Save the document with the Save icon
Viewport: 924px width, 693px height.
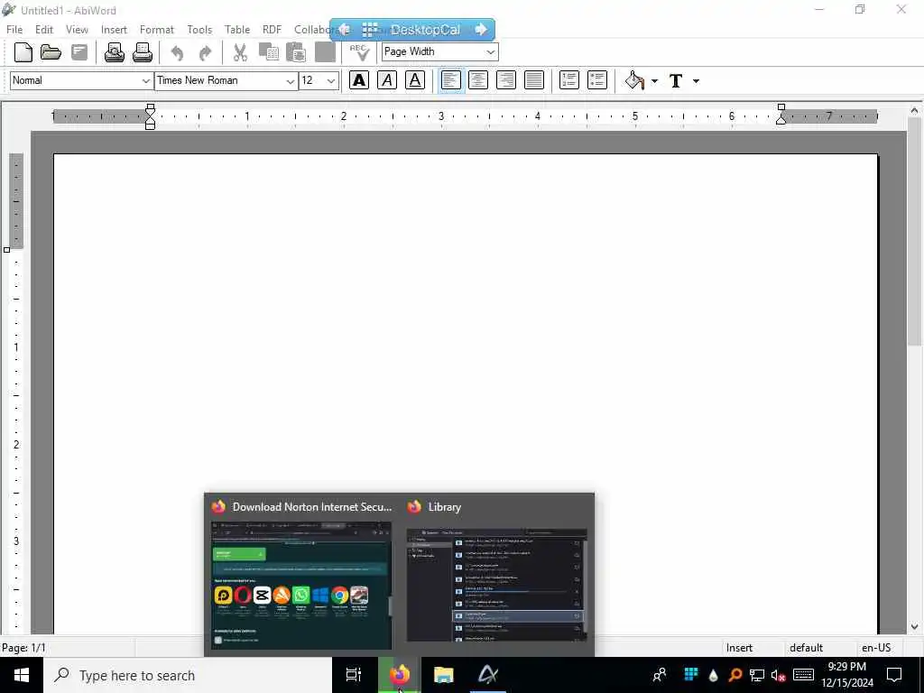(79, 52)
